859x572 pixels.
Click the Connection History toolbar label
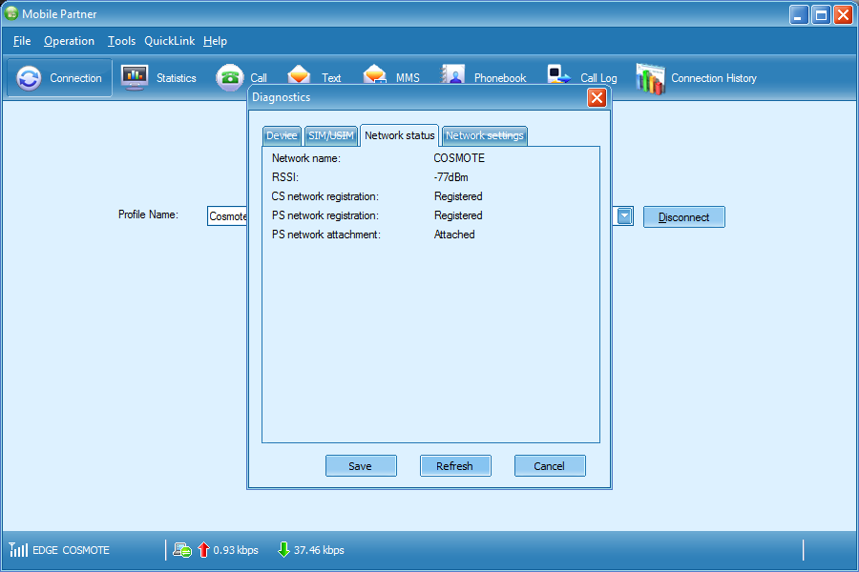coord(714,78)
